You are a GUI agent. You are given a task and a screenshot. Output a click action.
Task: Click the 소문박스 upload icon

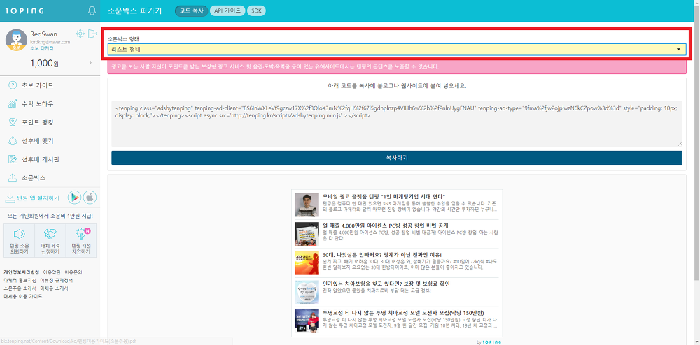(13, 178)
